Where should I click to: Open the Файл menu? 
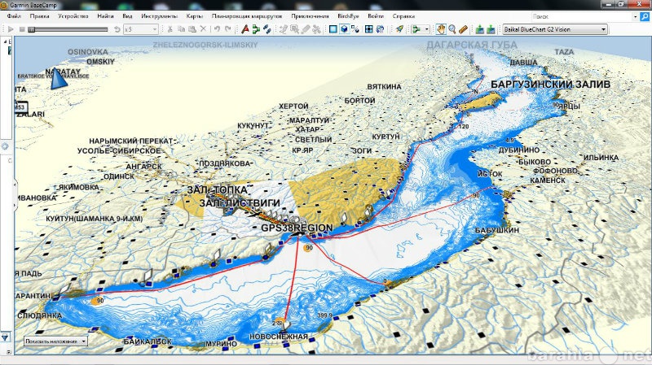14,16
